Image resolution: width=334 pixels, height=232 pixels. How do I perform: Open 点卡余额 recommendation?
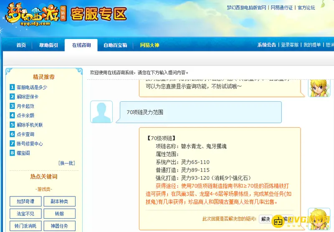click(25, 115)
